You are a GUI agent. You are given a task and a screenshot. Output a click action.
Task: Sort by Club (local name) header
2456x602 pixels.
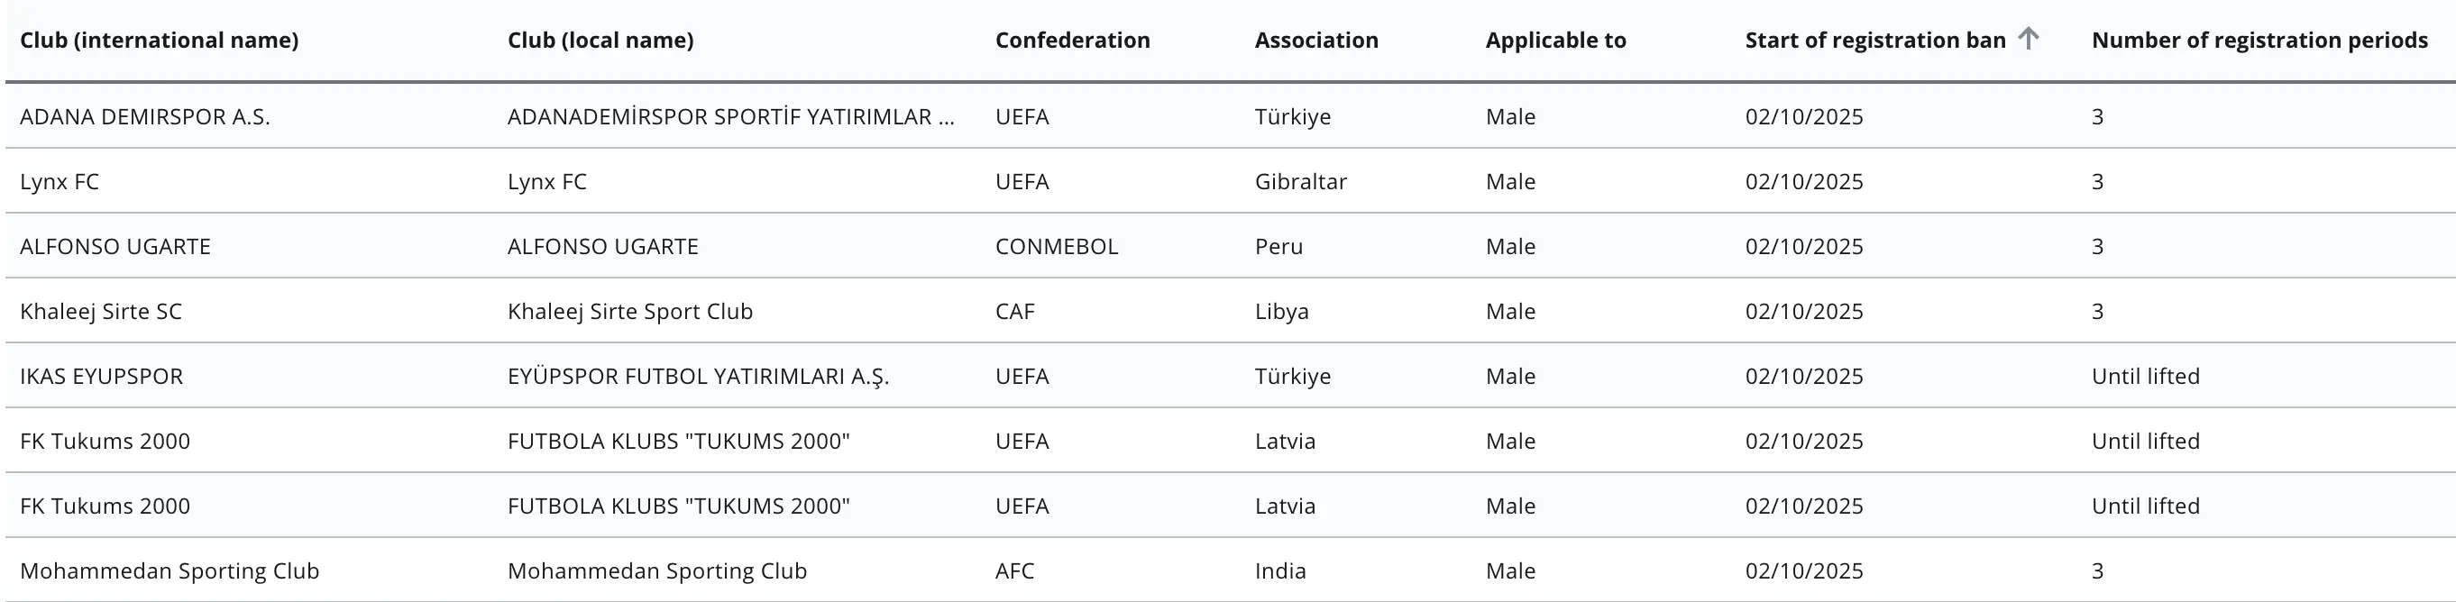[600, 40]
